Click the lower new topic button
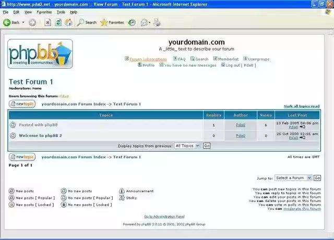This screenshot has height=240, width=334. (22, 157)
